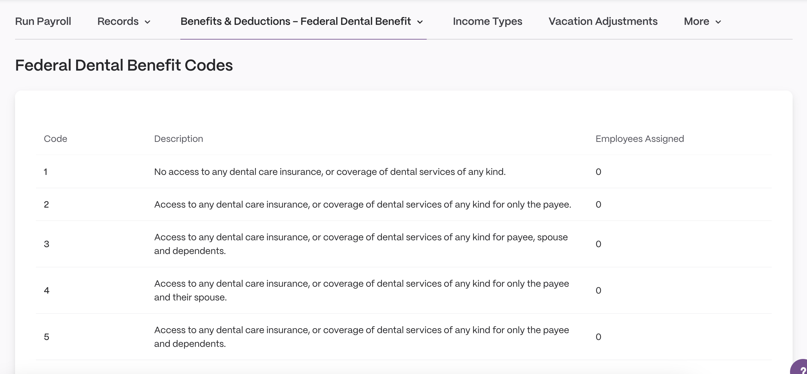Select the code 1 row description
Viewport: 807px width, 374px height.
click(x=330, y=172)
